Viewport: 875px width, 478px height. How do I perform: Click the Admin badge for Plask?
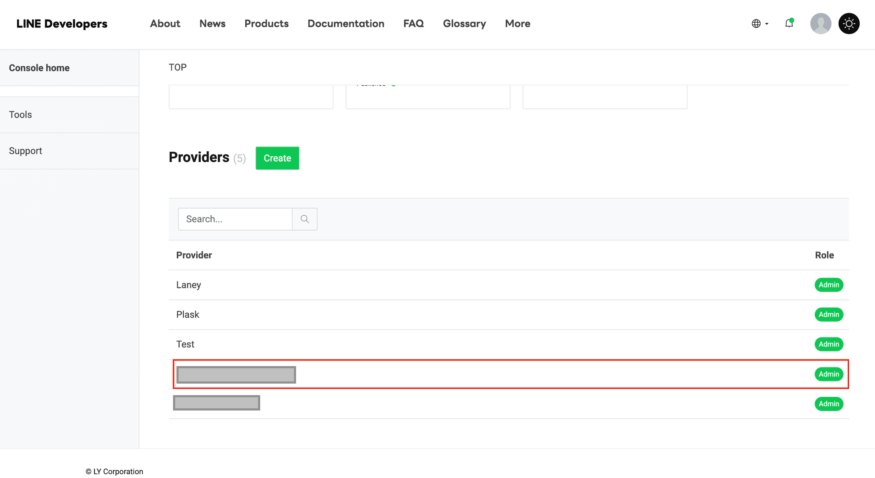point(829,315)
